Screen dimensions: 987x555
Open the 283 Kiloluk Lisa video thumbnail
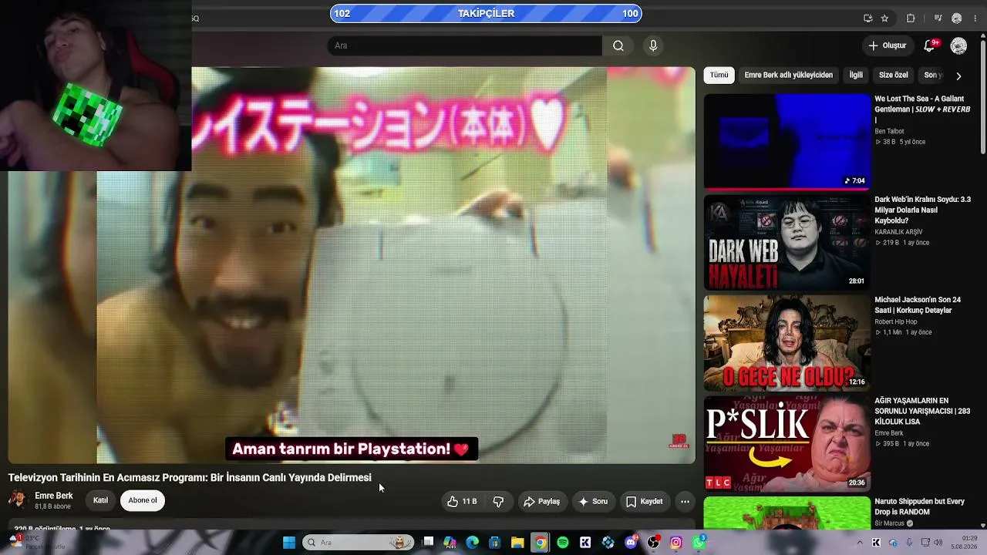787,445
